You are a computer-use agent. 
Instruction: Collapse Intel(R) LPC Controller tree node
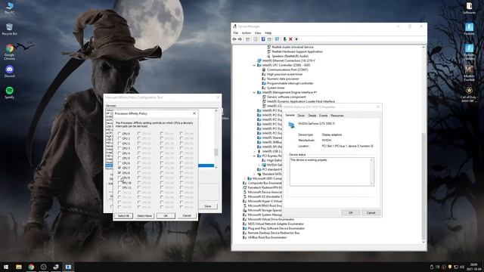tap(254, 66)
